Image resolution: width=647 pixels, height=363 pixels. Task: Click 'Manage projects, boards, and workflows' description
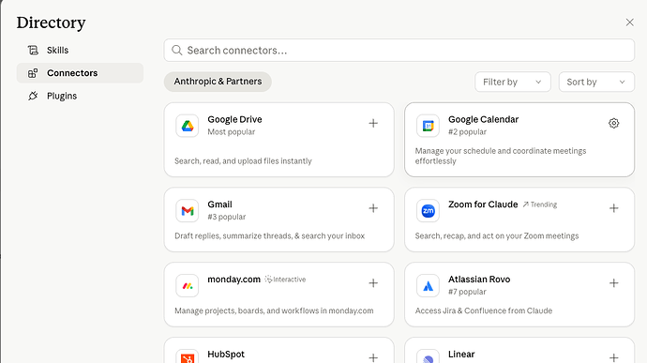pyautogui.click(x=274, y=310)
